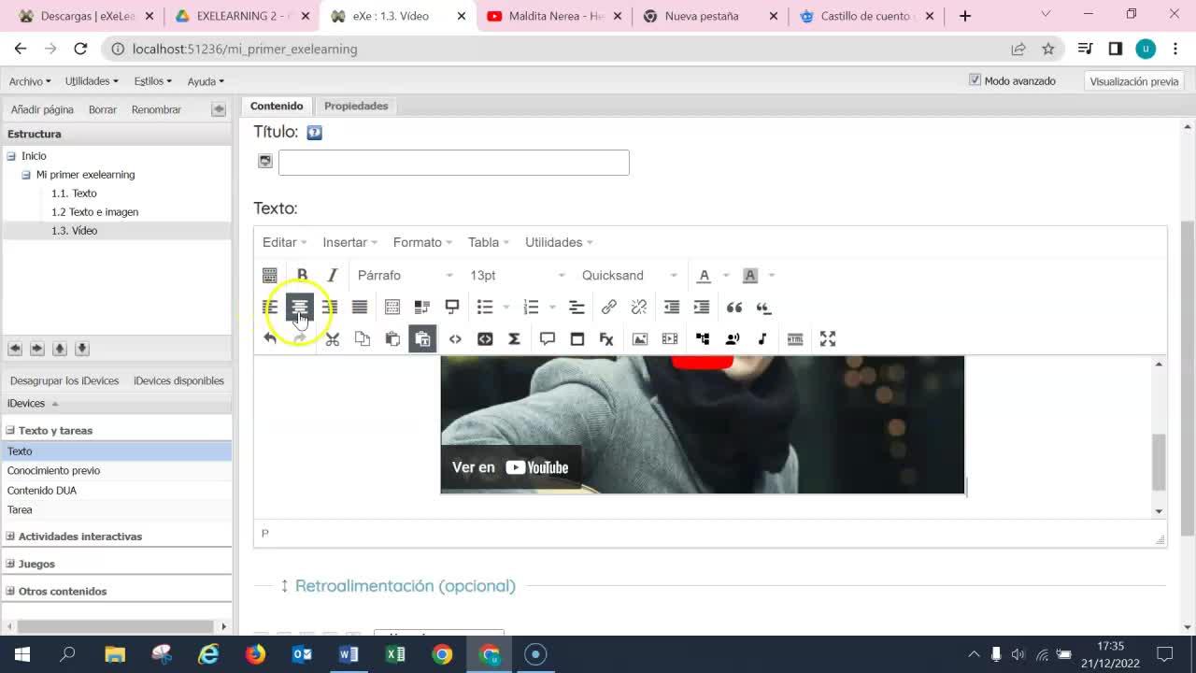Click the fullscreen expand icon in editor

(828, 338)
